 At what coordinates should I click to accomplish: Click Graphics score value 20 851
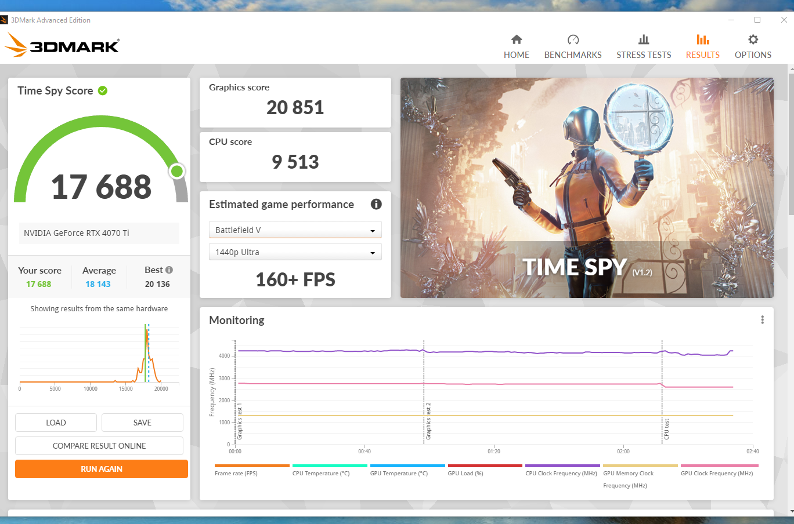[x=295, y=107]
